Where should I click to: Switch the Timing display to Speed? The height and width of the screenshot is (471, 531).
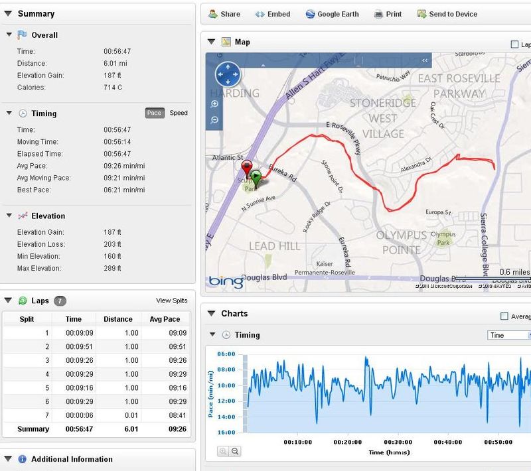click(x=179, y=113)
